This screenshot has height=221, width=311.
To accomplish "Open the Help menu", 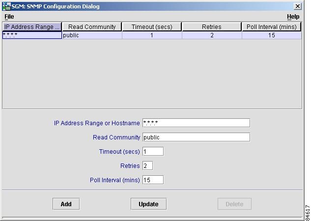I will (x=293, y=17).
